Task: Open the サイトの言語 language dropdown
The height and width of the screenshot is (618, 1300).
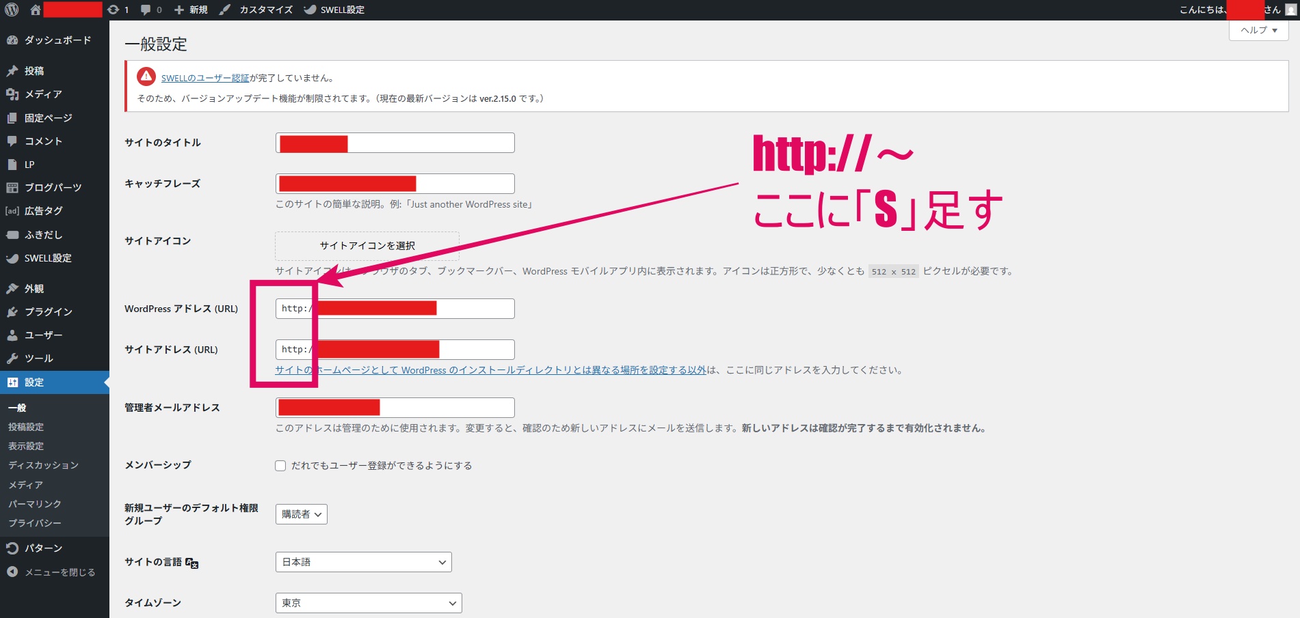Action: point(362,562)
